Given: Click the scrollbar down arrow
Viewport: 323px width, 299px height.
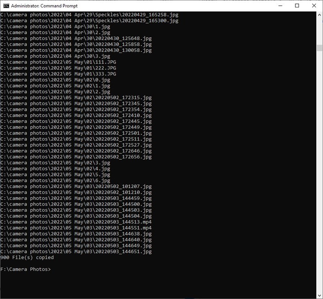Looking at the screenshot, I should click(319, 295).
